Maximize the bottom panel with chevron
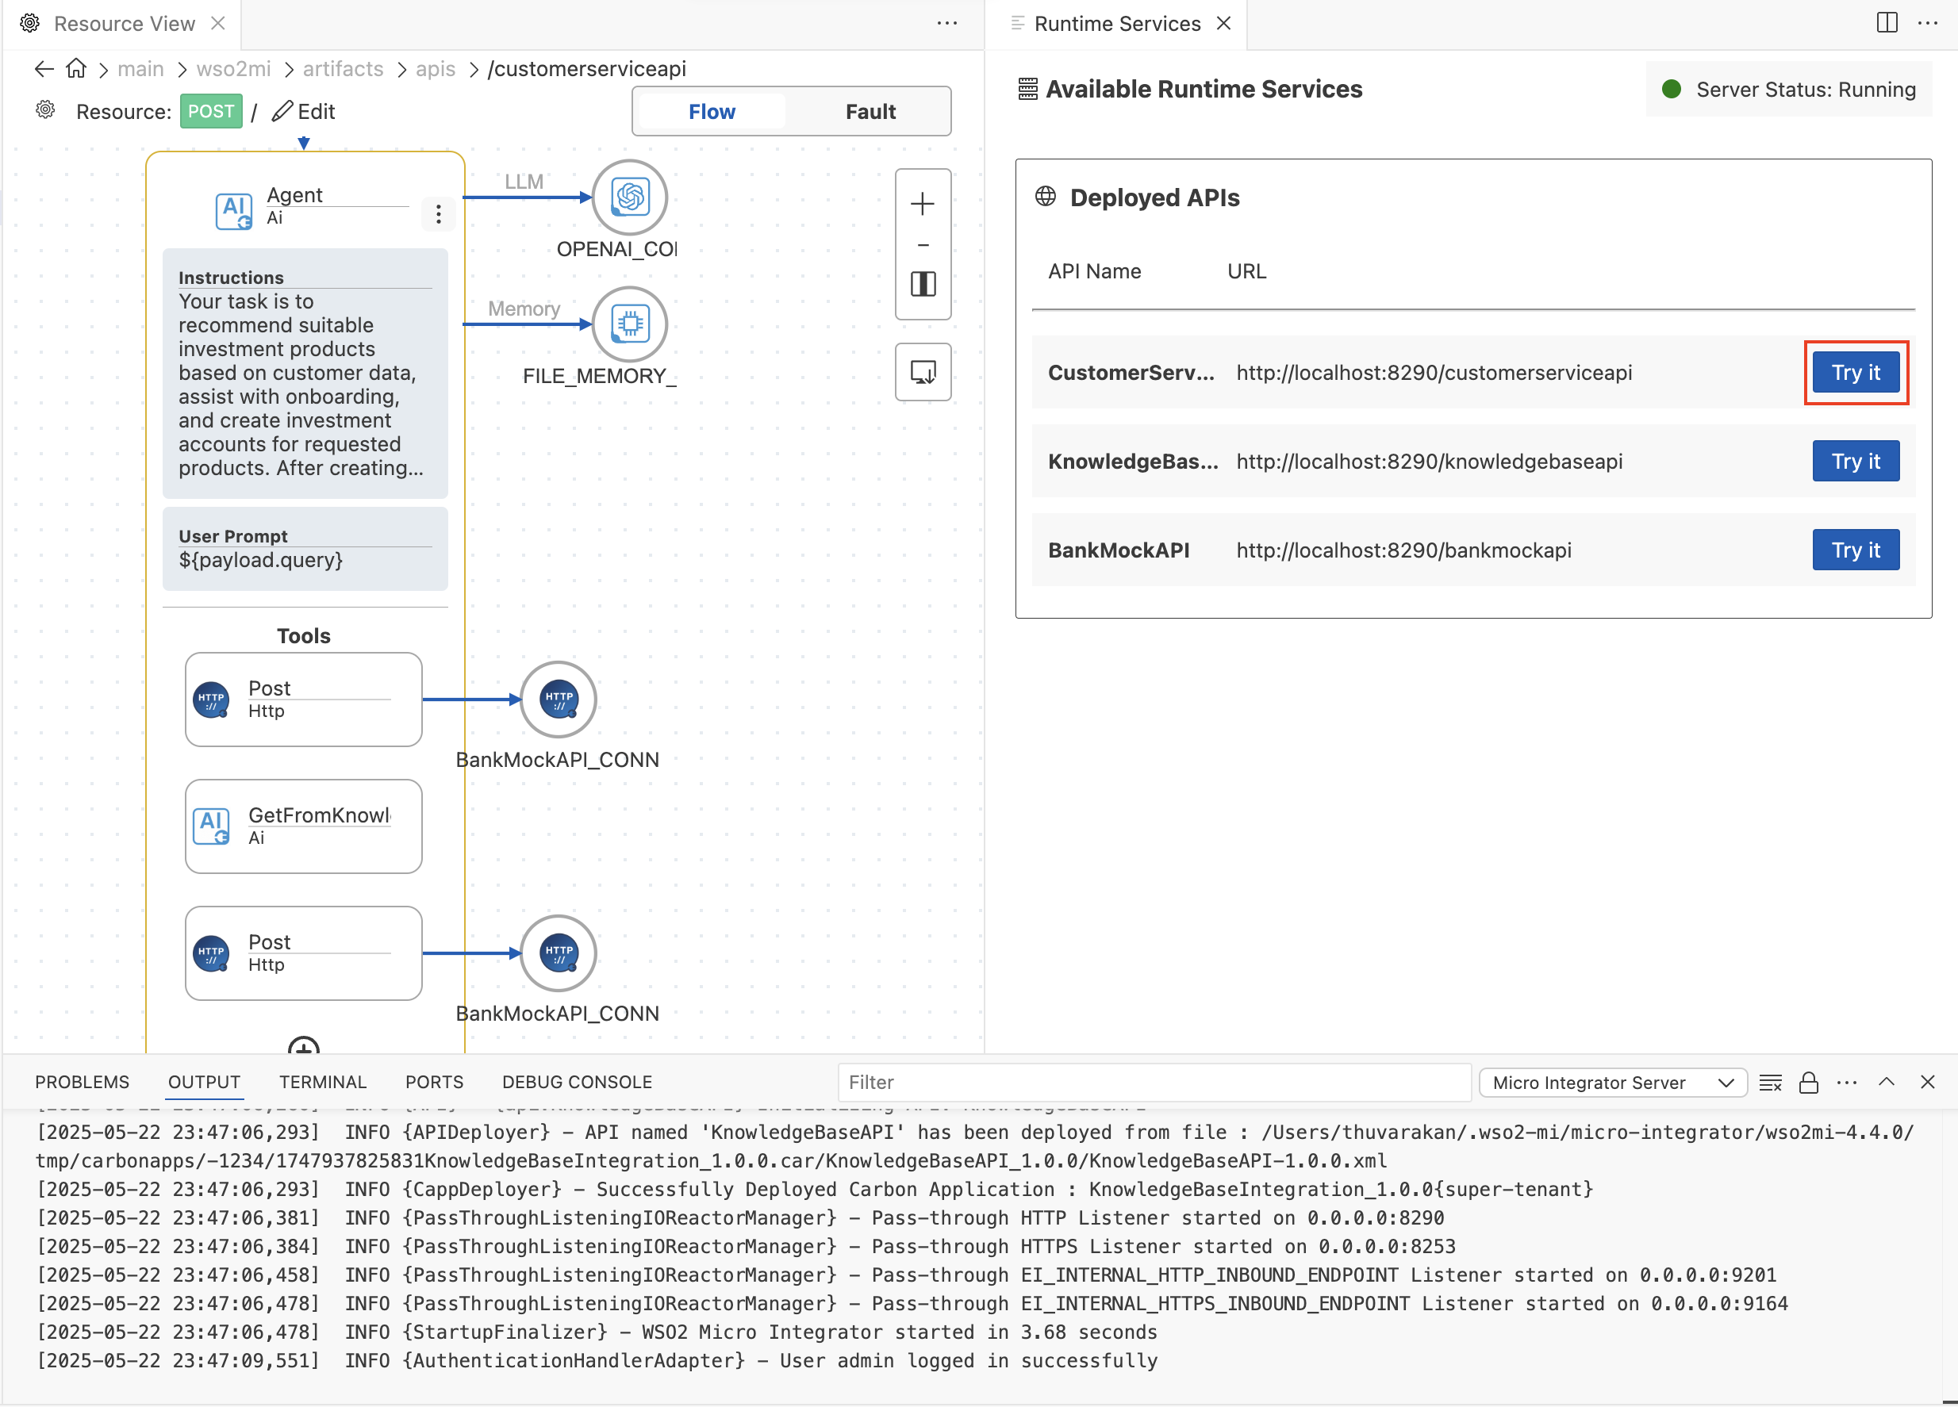The image size is (1958, 1407). click(x=1887, y=1081)
